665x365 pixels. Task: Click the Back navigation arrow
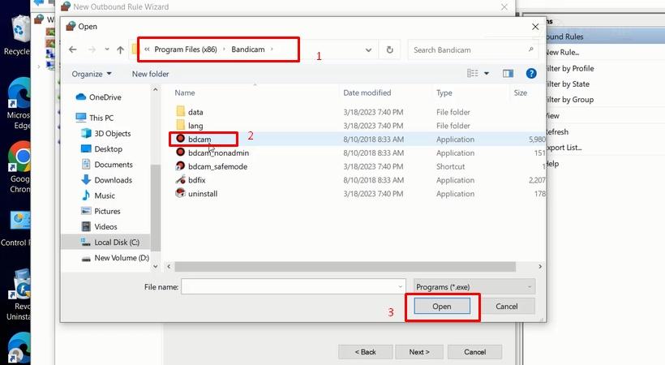pyautogui.click(x=73, y=50)
